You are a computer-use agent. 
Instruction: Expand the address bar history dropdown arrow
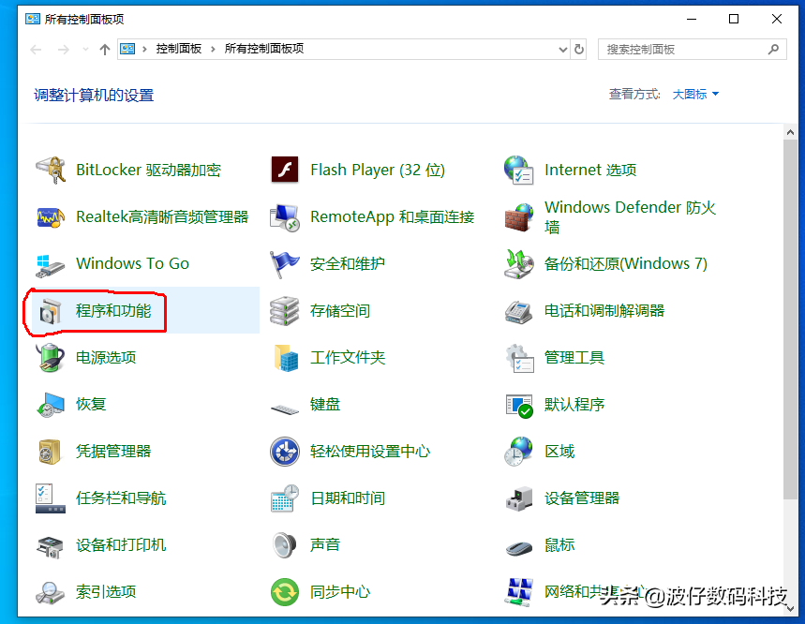[x=563, y=50]
